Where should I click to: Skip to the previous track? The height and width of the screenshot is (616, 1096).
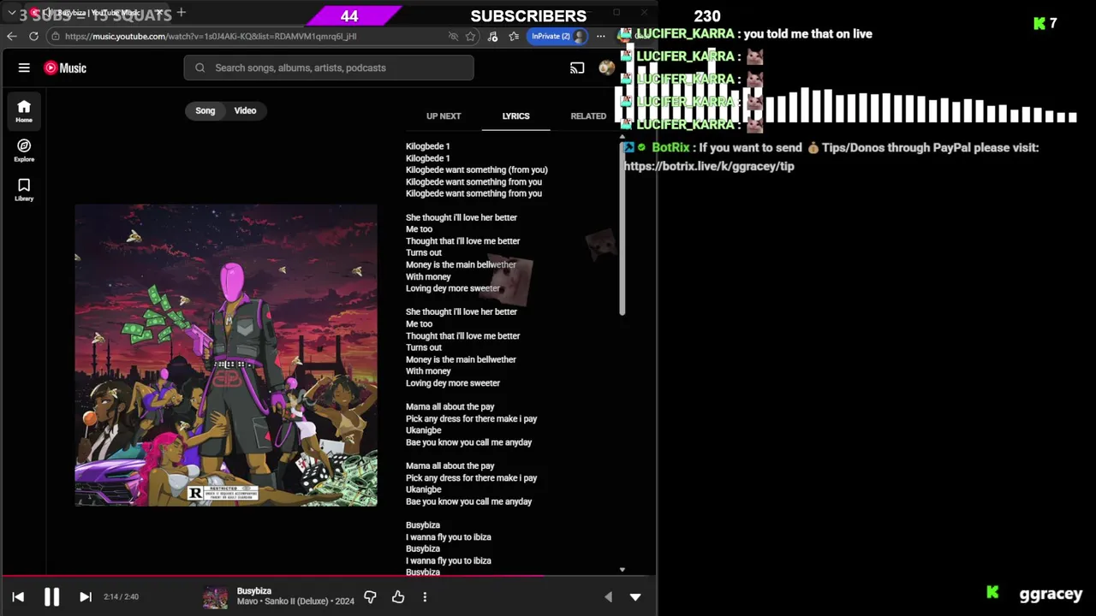[18, 597]
